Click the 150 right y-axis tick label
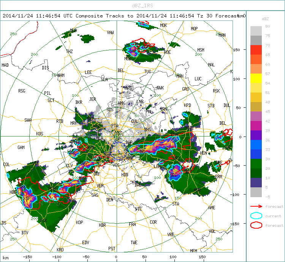 pyautogui.click(x=236, y=50)
